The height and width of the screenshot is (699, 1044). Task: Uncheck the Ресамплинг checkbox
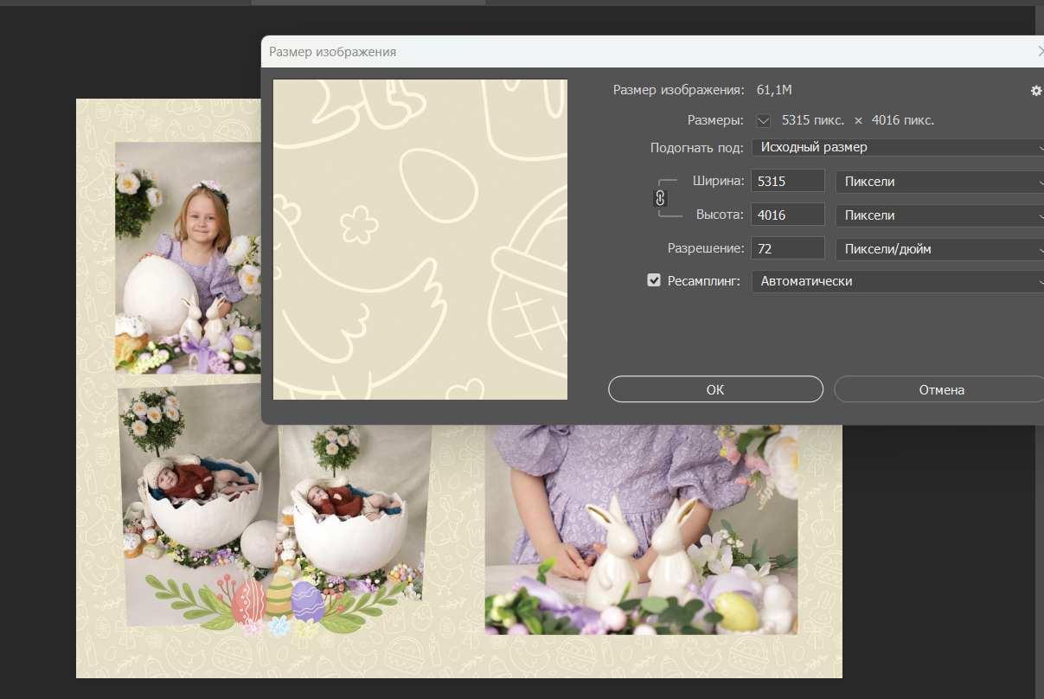point(654,280)
